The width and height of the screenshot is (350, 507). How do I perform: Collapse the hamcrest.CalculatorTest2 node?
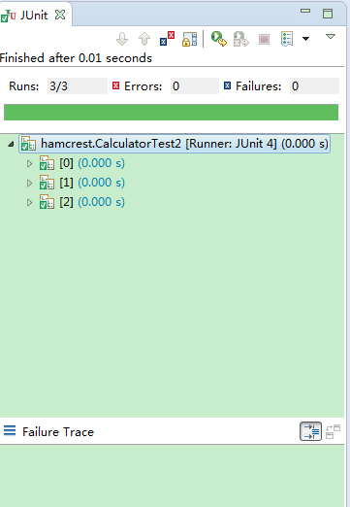11,144
